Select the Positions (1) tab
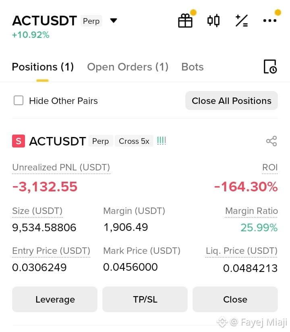The image size is (290, 332). (x=43, y=67)
